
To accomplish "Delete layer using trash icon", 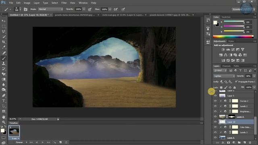I will tap(250, 143).
